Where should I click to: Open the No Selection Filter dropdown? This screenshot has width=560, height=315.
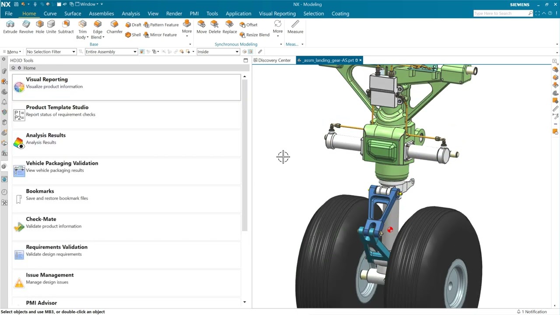point(51,52)
